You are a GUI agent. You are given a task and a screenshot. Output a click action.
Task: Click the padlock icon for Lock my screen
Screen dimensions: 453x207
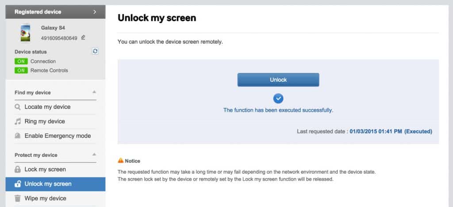coord(18,169)
